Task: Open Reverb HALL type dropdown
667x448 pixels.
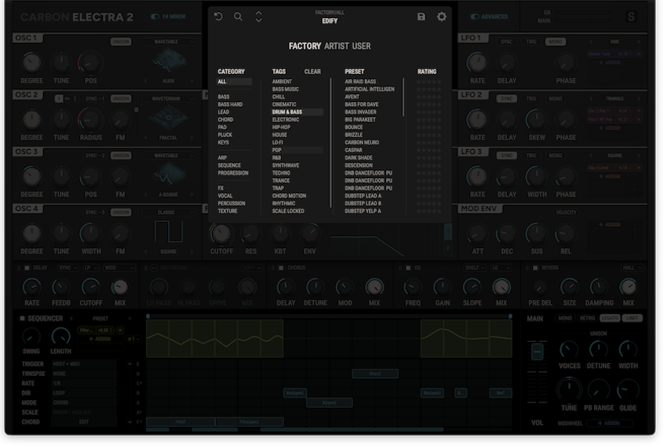Action: tap(632, 268)
